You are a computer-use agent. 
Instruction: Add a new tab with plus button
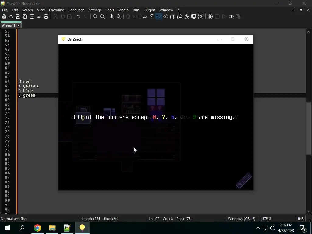[x=293, y=10]
